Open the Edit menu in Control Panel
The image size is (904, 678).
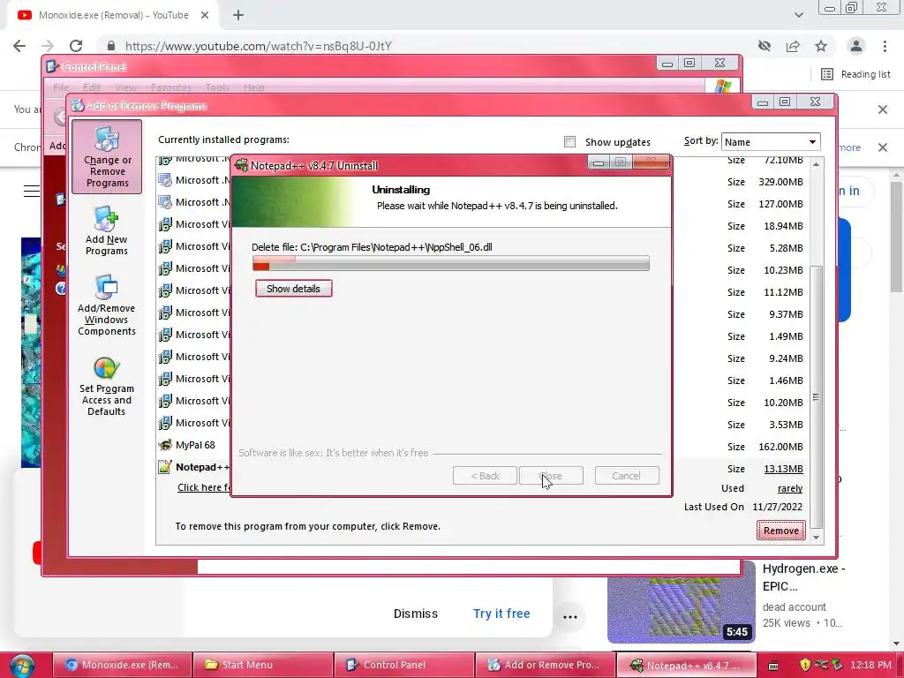[92, 87]
